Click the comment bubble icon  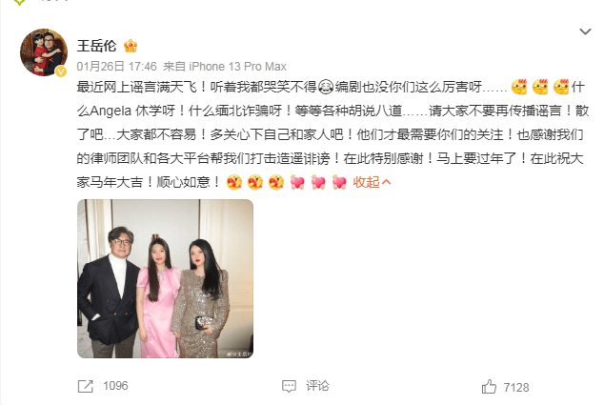pyautogui.click(x=289, y=386)
